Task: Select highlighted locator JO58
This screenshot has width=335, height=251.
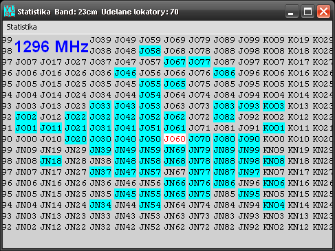Action: (150, 51)
